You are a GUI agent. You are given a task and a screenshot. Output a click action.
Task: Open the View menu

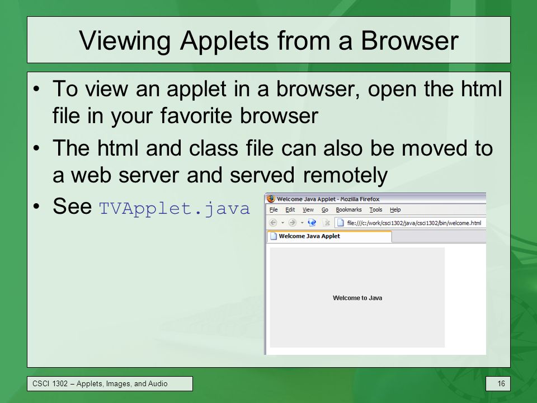pos(308,210)
